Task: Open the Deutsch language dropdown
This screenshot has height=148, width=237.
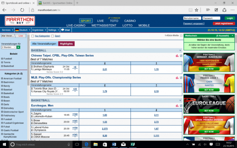Action: pos(23,30)
